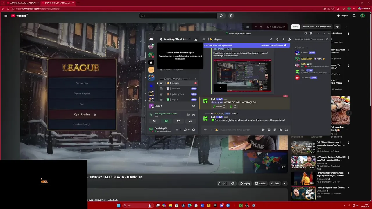This screenshot has height=209, width=372.
Task: Open the Discord help question mark icon
Action: [x=311, y=33]
